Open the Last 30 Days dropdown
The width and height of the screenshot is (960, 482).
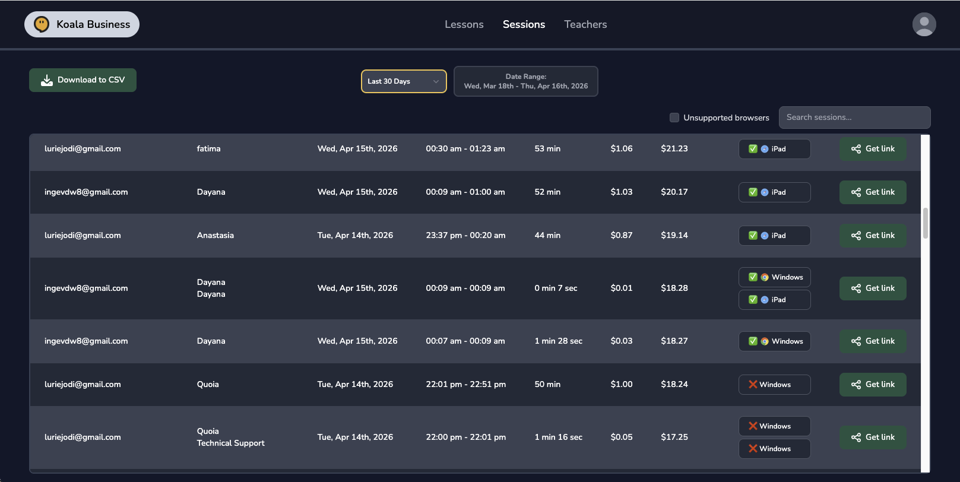(404, 81)
